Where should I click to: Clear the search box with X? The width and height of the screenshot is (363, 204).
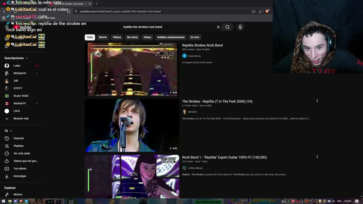click(218, 27)
